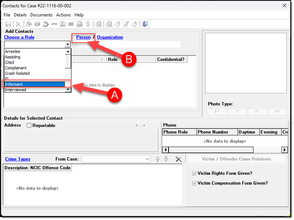Viewport: 294px width, 220px height.
Task: Click the Person link
Action: tap(83, 37)
